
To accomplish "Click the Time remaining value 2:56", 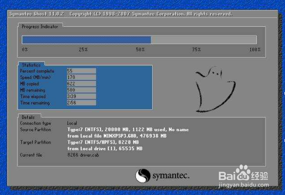I will 81,103.
